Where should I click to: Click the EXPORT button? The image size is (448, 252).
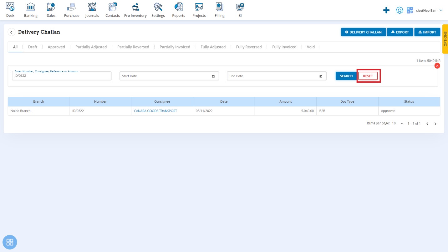(x=400, y=32)
